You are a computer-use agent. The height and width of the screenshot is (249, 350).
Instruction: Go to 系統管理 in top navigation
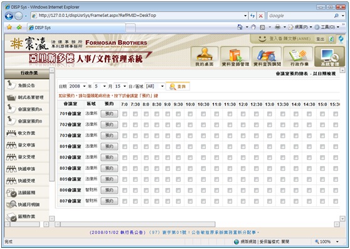pyautogui.click(x=330, y=57)
